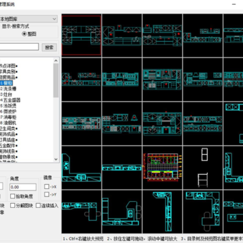Image resolution: width=243 pixels, height=243 pixels.
Task: Enable the 连续插入 checkbox
Action: click(x=38, y=205)
